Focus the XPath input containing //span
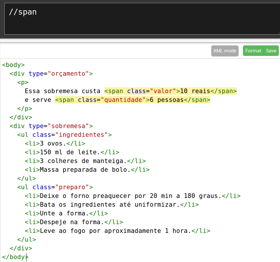The height and width of the screenshot is (262, 280). point(140,19)
